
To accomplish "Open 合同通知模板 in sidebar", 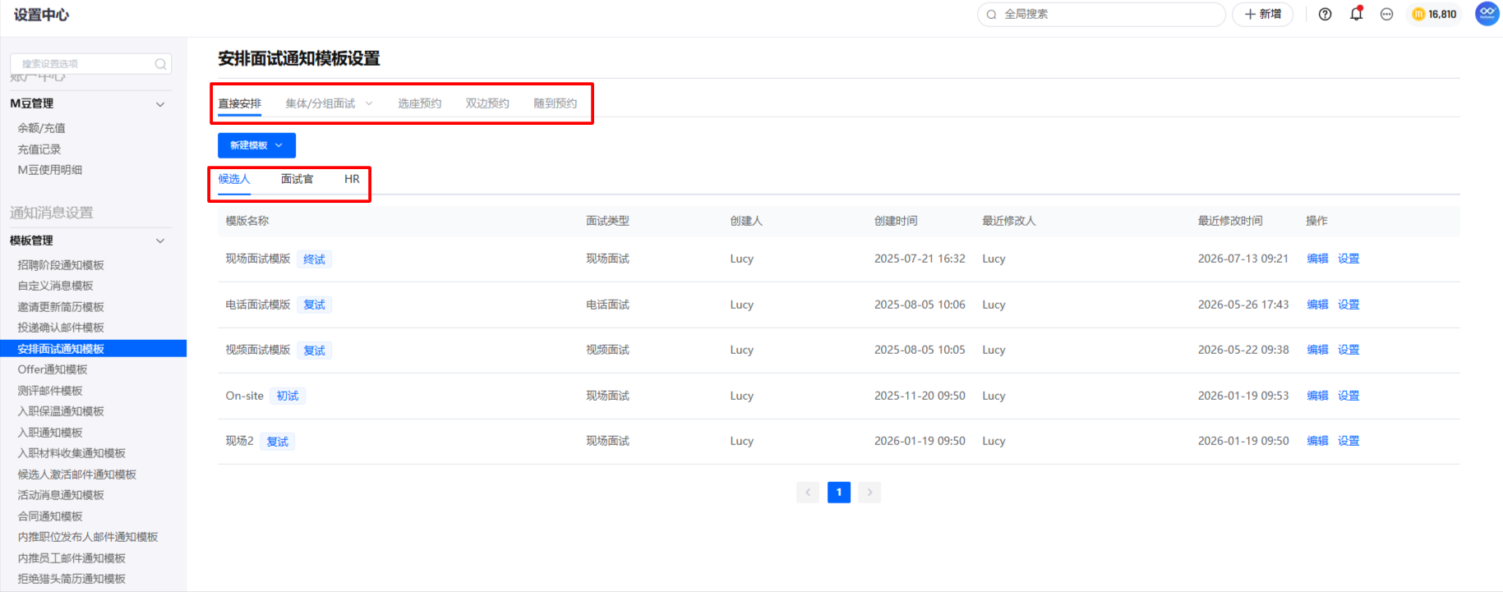I will [50, 516].
